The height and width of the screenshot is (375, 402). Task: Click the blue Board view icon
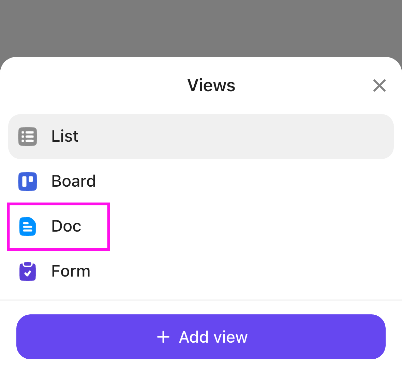pos(28,182)
